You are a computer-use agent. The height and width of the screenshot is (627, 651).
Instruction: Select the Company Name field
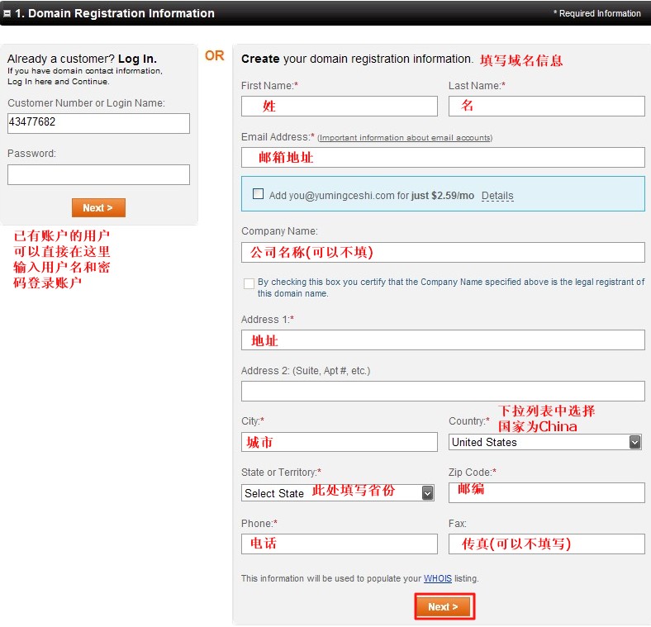443,252
